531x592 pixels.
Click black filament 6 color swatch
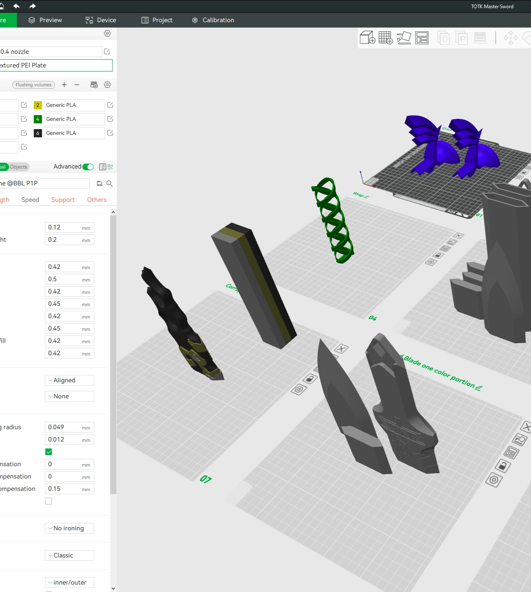pos(38,133)
